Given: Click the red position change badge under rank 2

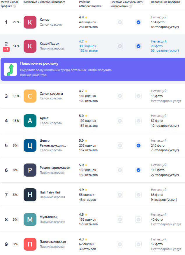Looking at the screenshot, I should pyautogui.click(x=6, y=50).
